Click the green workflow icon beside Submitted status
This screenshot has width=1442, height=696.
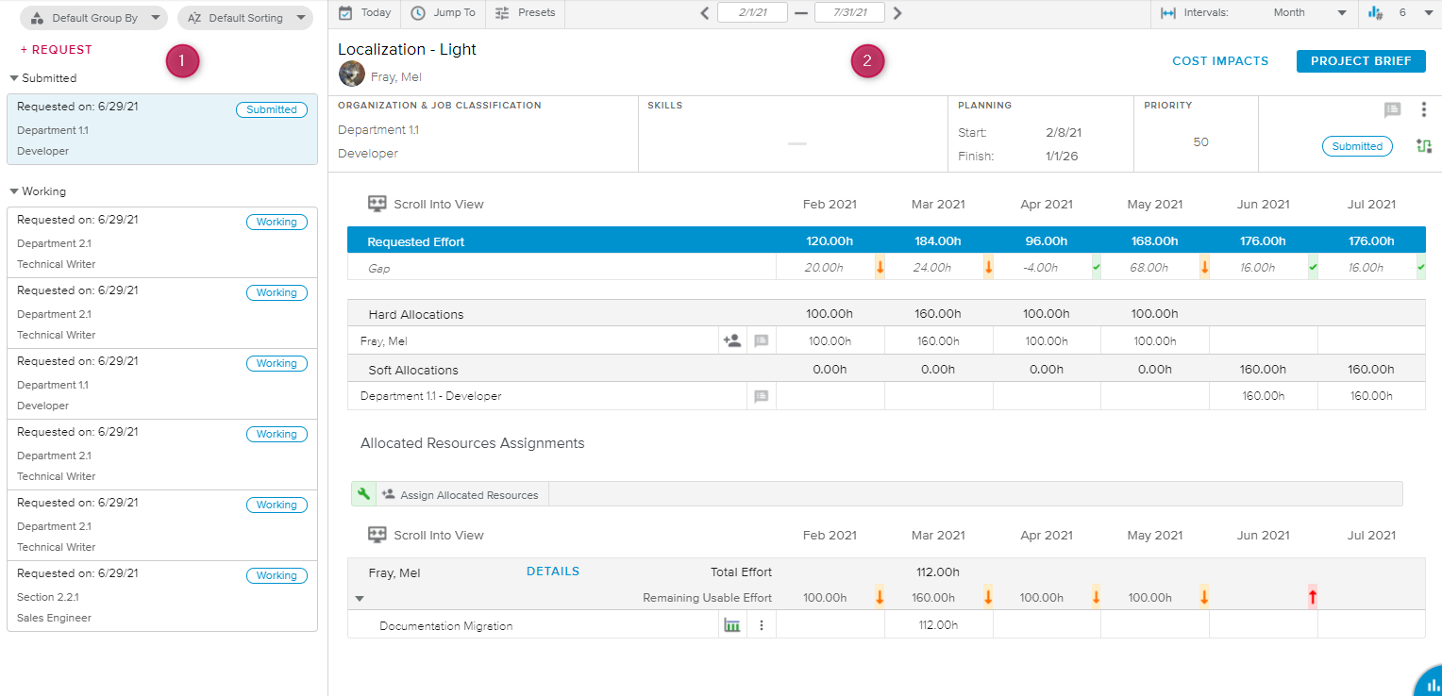1424,146
